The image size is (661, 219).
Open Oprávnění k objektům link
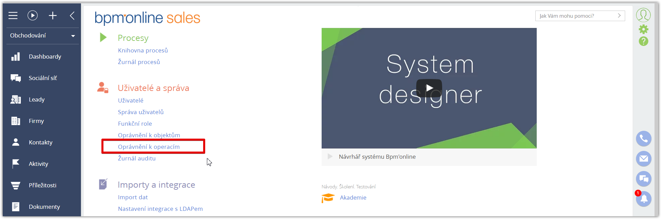click(x=149, y=135)
